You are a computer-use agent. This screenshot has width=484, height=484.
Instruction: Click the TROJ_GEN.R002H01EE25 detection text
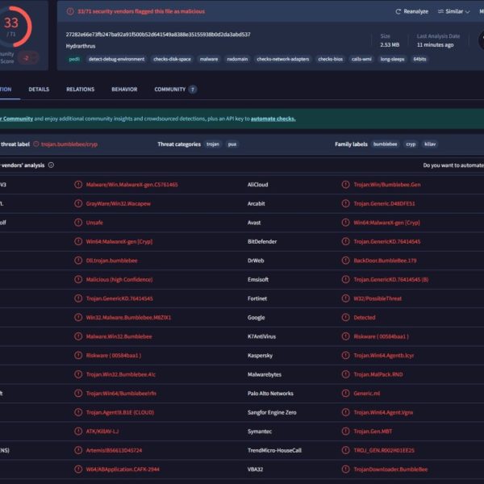tap(384, 450)
